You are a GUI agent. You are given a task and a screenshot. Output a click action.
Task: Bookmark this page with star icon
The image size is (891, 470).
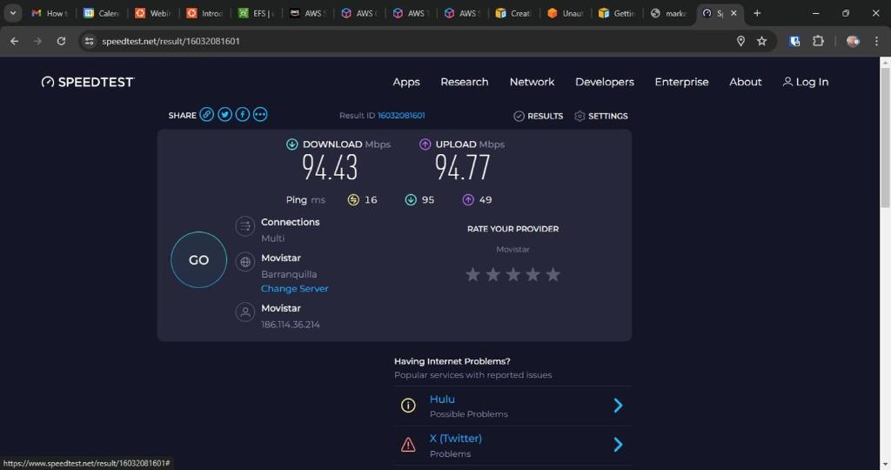pyautogui.click(x=762, y=41)
